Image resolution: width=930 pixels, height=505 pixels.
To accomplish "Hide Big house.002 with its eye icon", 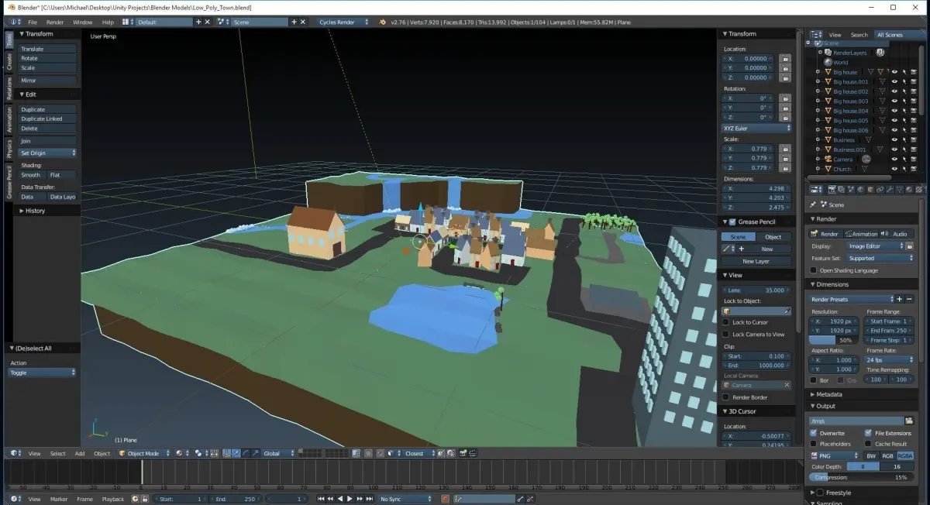I will click(894, 91).
